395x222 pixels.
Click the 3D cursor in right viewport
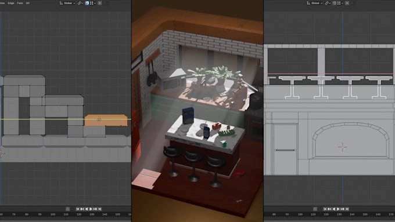coord(342,147)
